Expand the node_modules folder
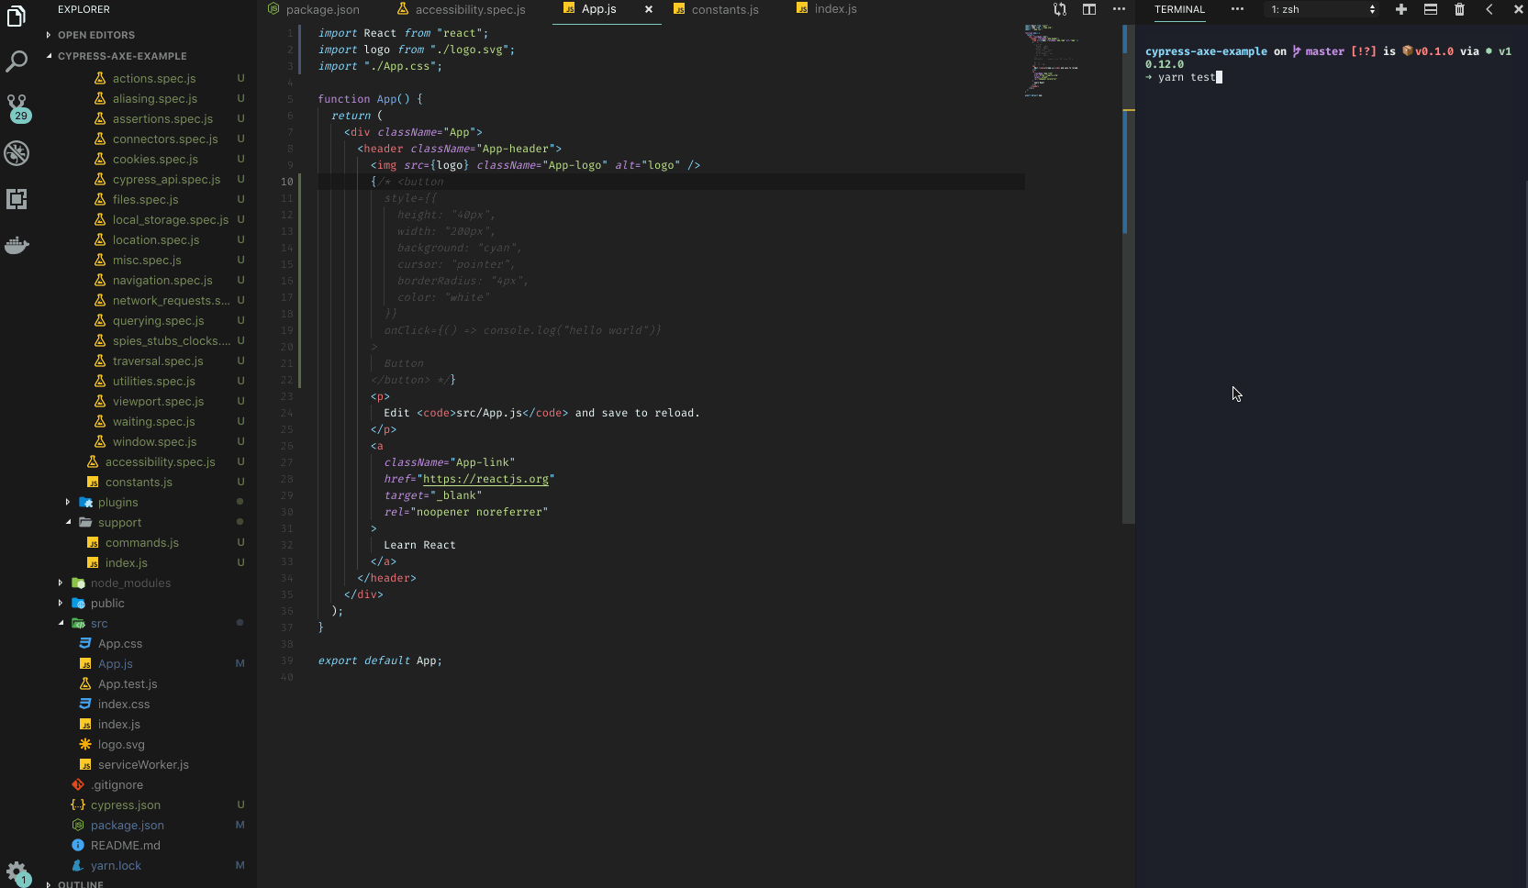Image resolution: width=1528 pixels, height=888 pixels. pos(130,583)
